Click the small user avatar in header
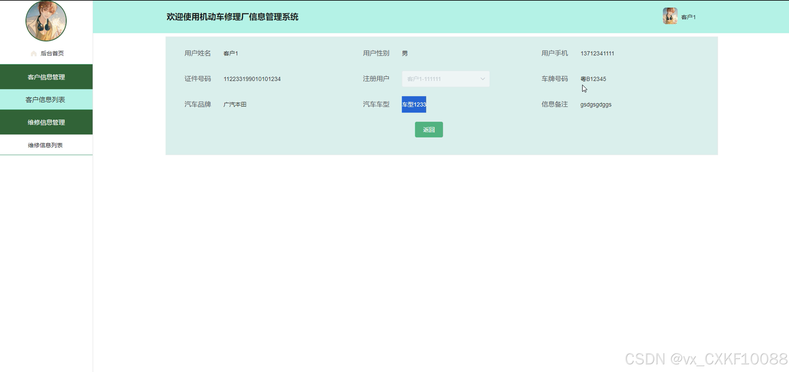This screenshot has width=789, height=372. click(670, 16)
